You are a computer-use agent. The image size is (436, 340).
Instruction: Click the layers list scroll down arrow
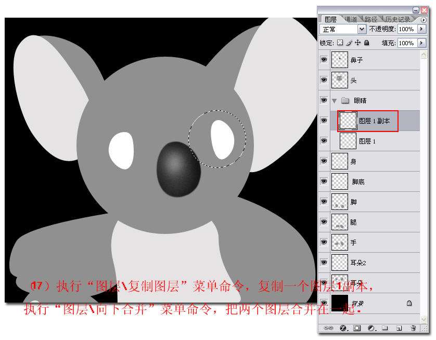(x=424, y=319)
